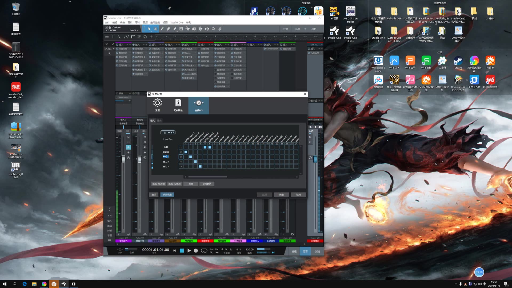Toggle the 伴奏 left channel routing assignment
This screenshot has width=512, height=288.
coord(205,147)
